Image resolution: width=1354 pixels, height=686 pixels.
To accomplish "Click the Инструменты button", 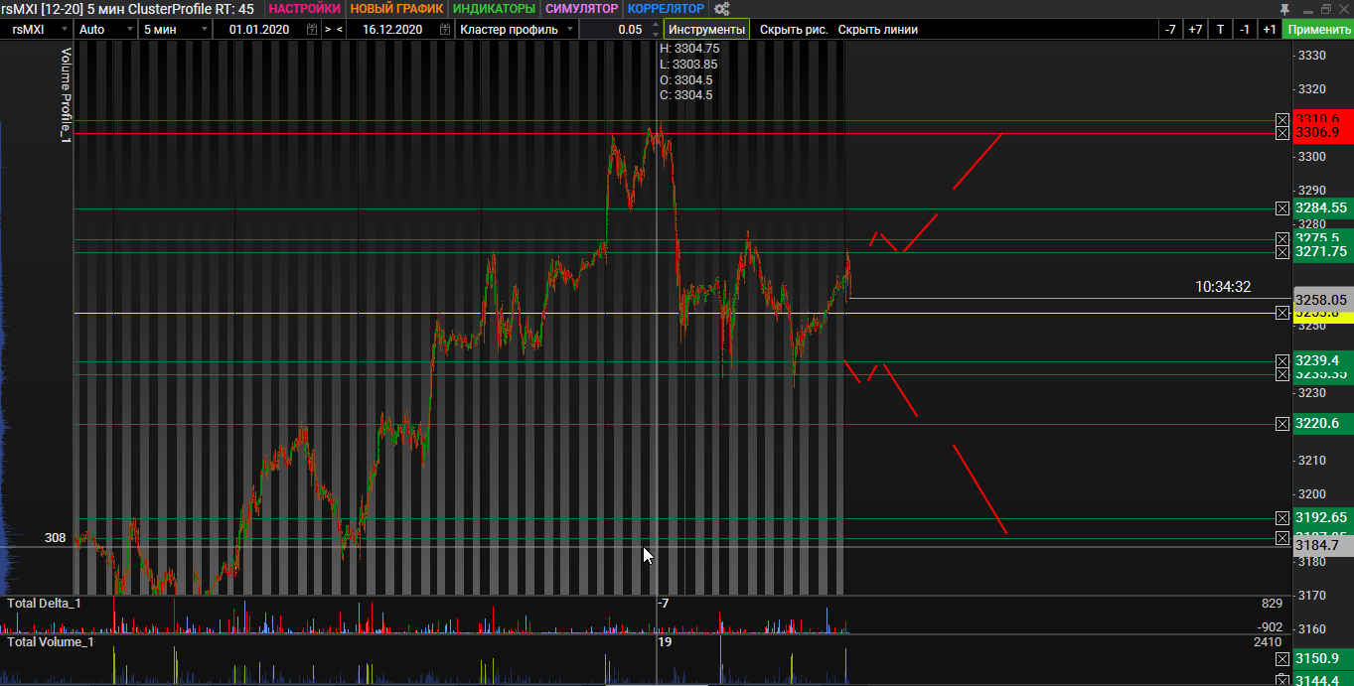I will coord(706,30).
